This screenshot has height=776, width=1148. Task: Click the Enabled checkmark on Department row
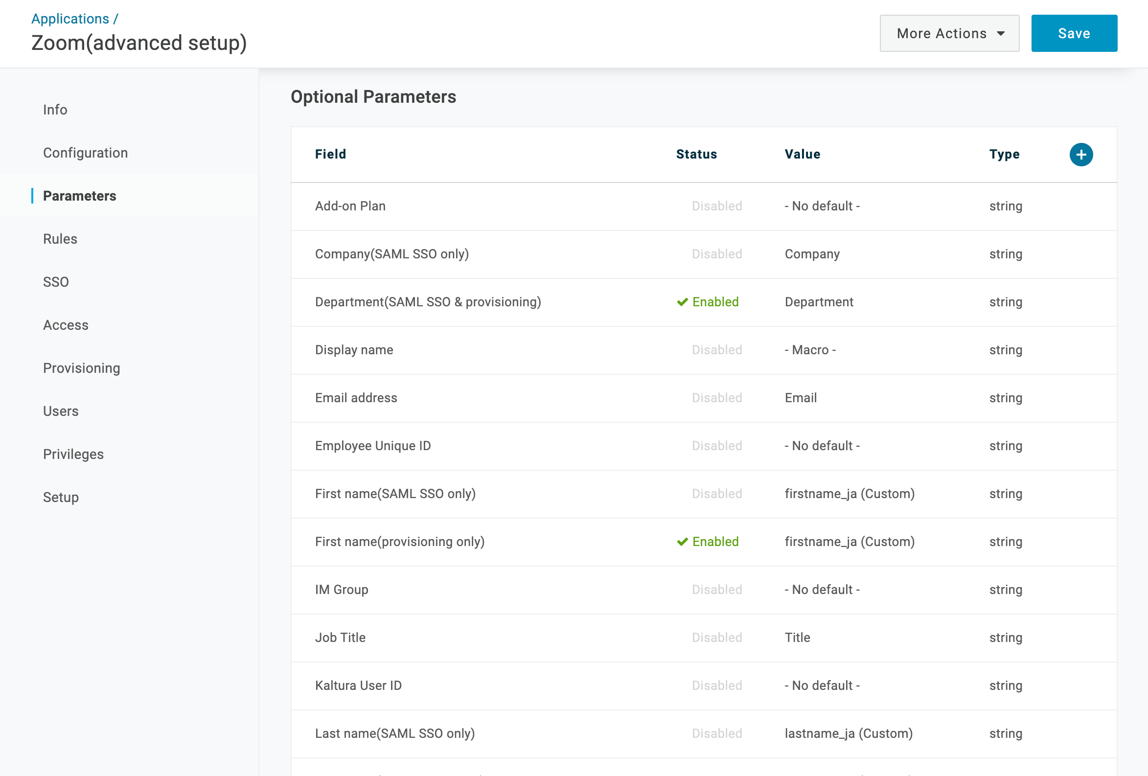point(682,302)
